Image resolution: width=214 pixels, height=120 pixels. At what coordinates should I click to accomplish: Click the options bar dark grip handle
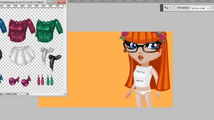tap(162, 8)
